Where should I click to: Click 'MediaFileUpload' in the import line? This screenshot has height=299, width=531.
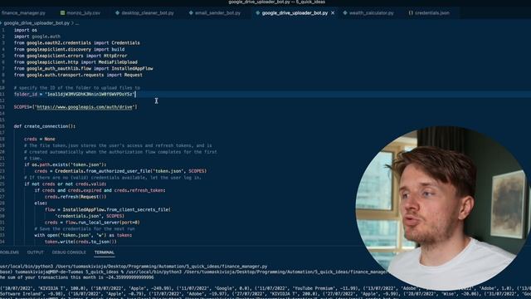(x=118, y=62)
